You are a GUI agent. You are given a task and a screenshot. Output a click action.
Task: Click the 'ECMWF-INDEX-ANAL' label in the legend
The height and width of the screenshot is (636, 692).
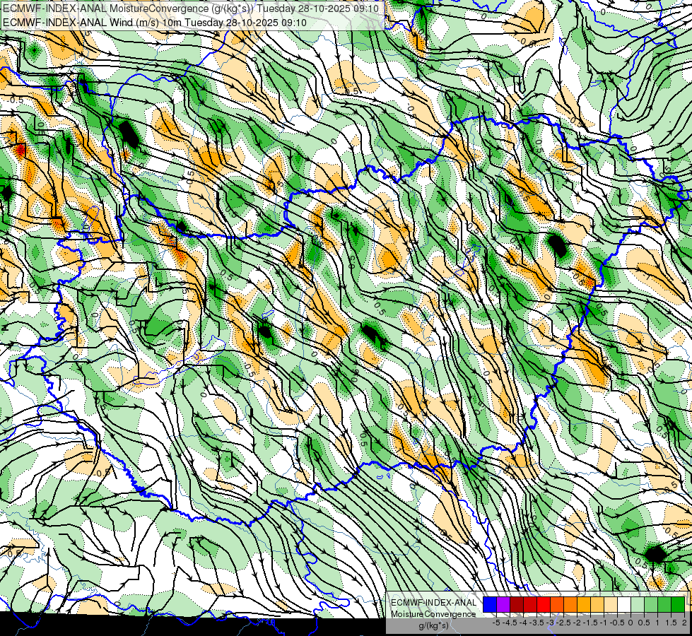[x=433, y=603]
